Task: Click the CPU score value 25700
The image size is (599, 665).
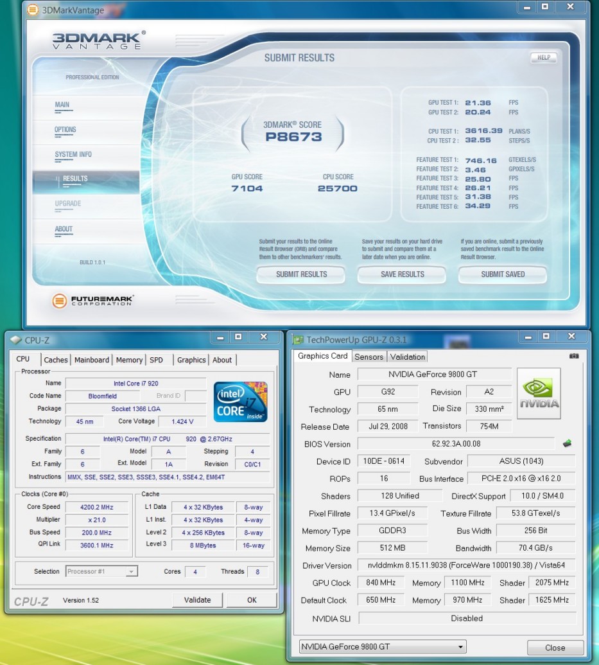Action: pyautogui.click(x=338, y=188)
